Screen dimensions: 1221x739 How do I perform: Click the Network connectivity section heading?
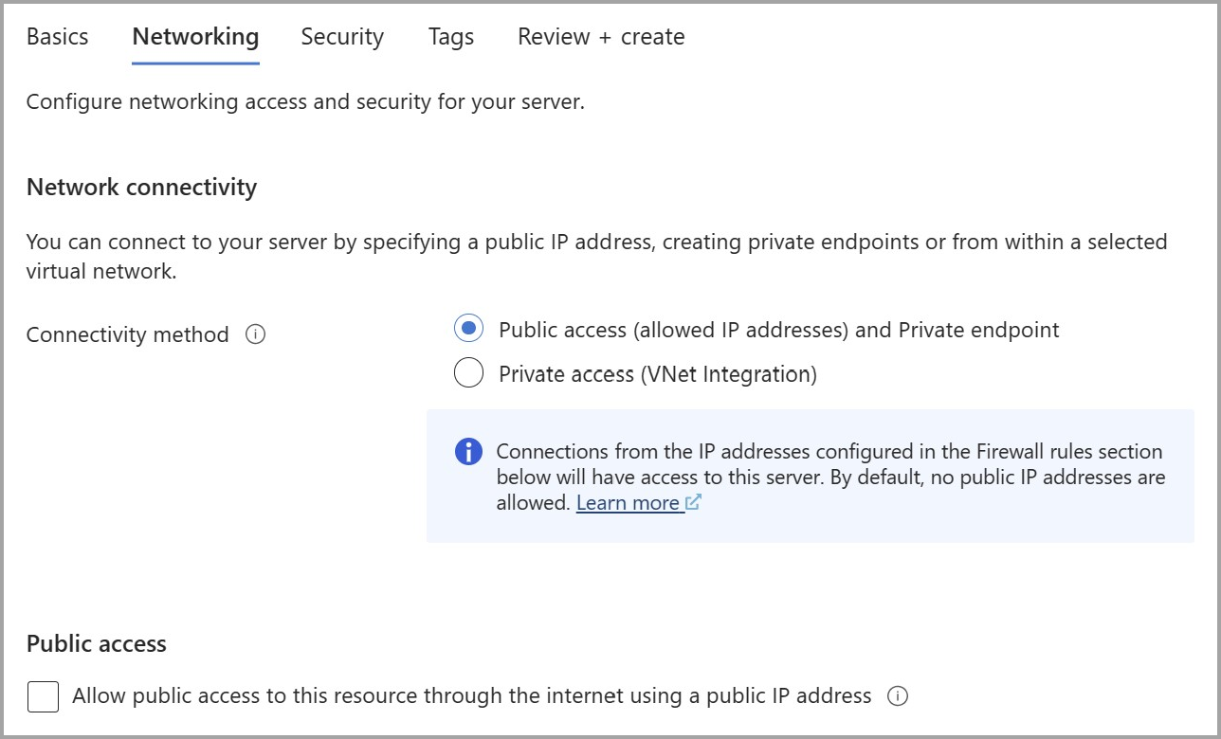(x=142, y=187)
